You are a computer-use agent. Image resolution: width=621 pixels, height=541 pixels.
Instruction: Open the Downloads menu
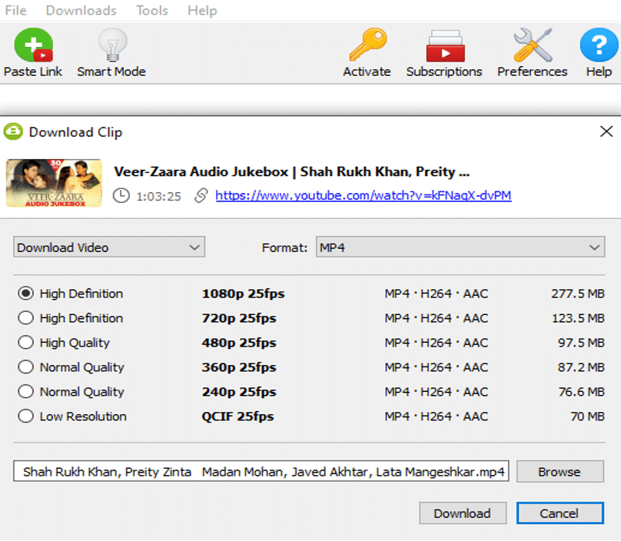80,10
